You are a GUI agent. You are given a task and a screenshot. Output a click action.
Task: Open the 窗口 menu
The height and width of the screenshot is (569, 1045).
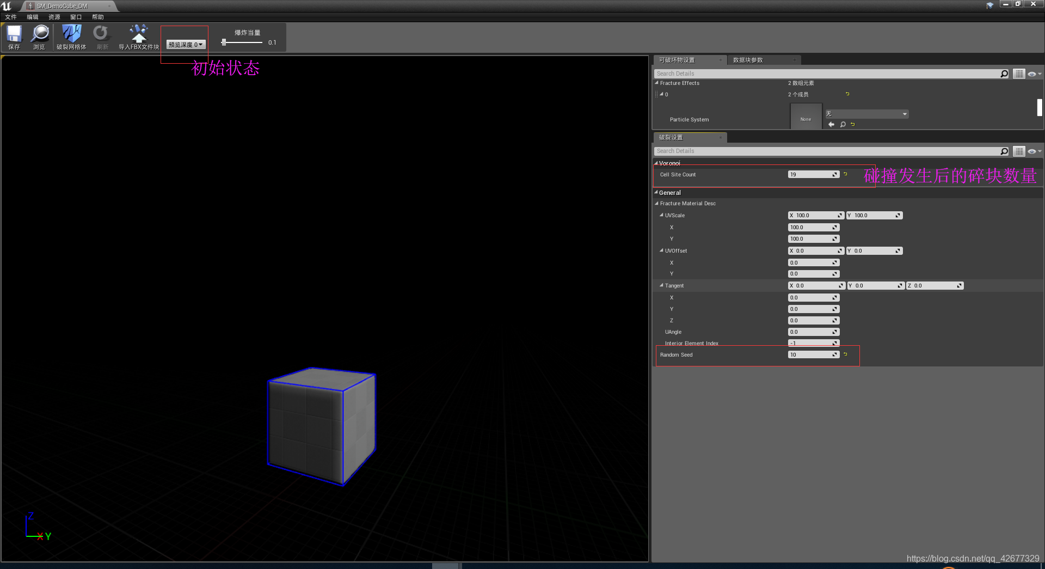point(76,17)
